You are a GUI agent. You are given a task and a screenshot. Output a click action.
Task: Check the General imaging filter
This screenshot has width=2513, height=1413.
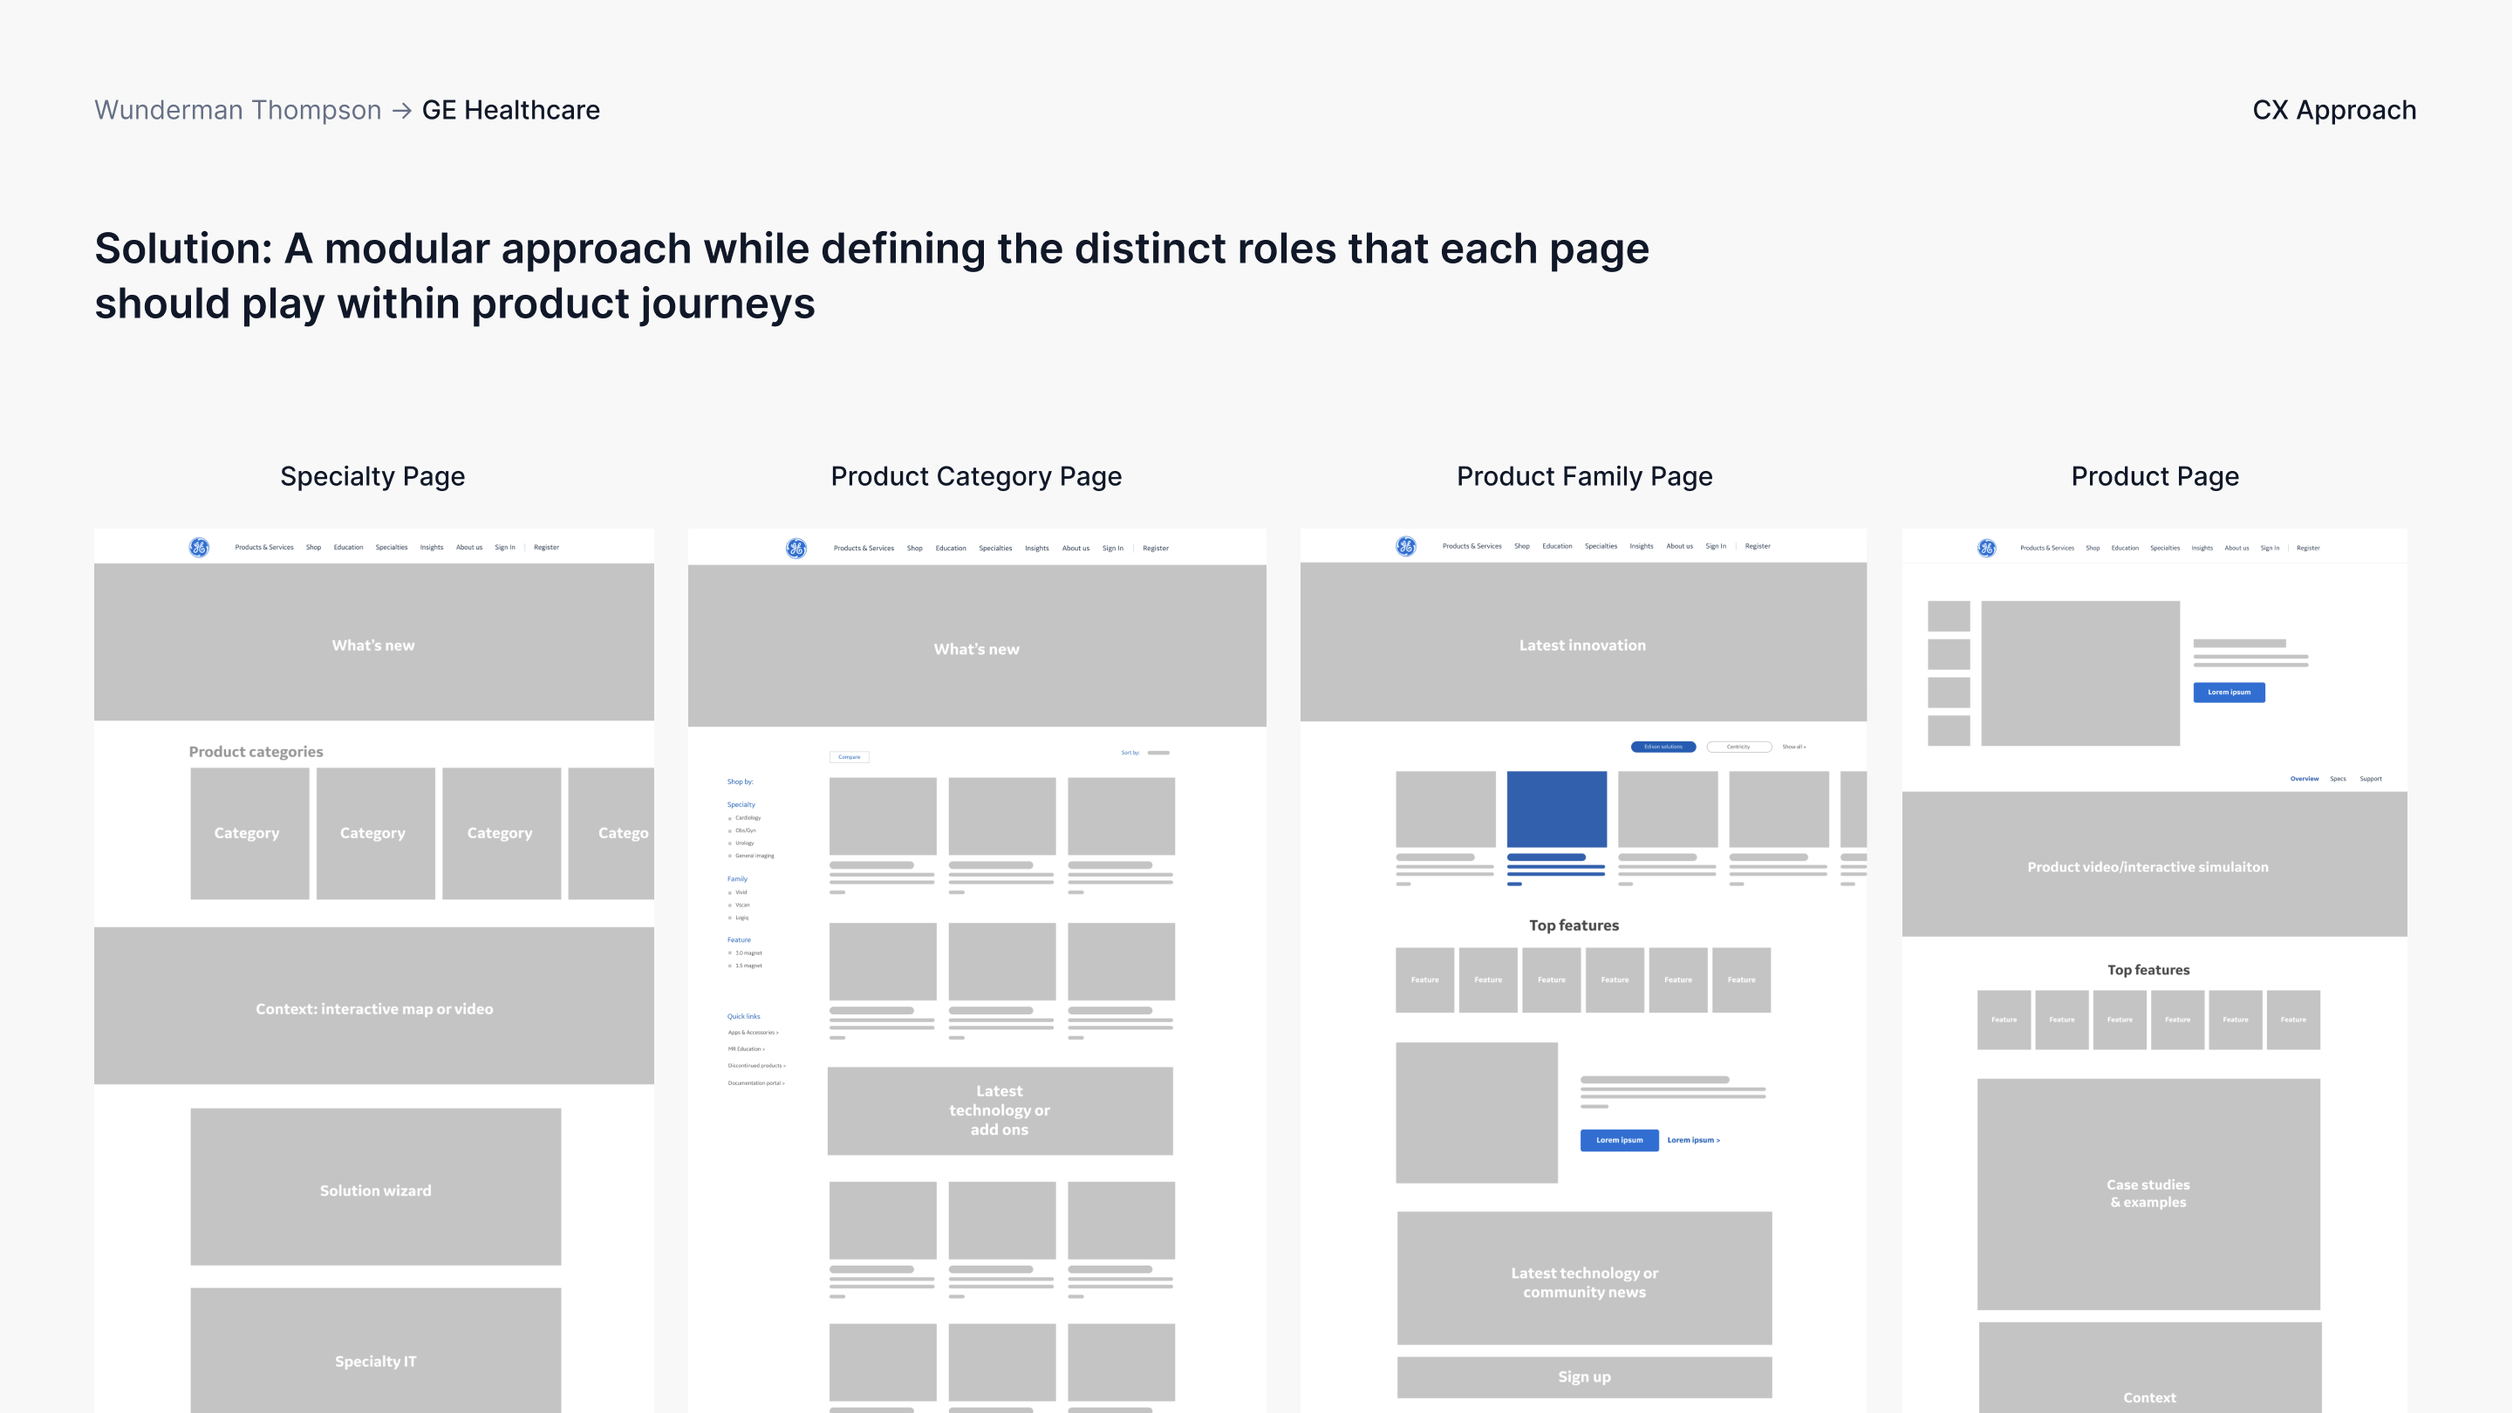click(730, 857)
